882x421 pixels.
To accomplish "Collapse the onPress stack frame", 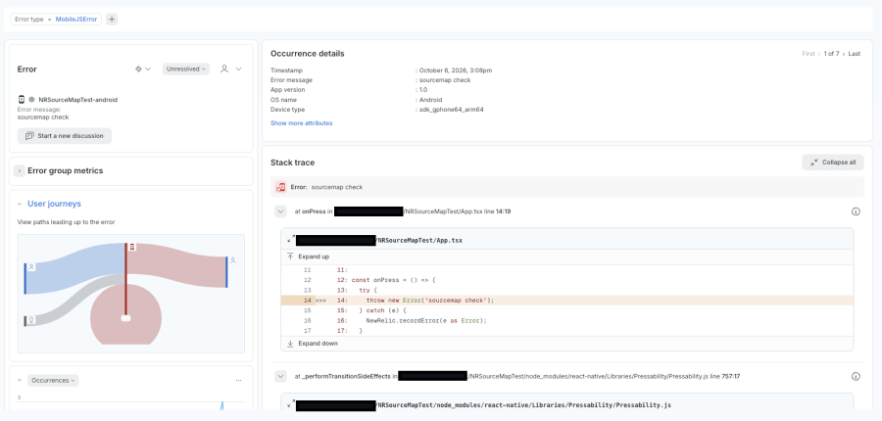I will point(280,211).
